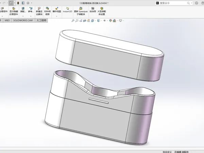Expand the Display Style dropdown arrow
The width and height of the screenshot is (204, 153).
coord(101,20)
